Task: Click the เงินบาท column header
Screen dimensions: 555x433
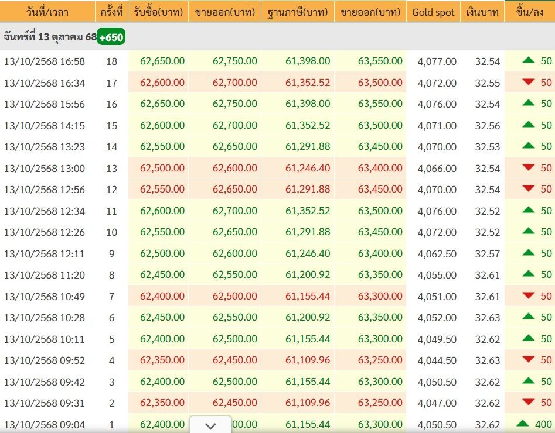Action: (482, 12)
